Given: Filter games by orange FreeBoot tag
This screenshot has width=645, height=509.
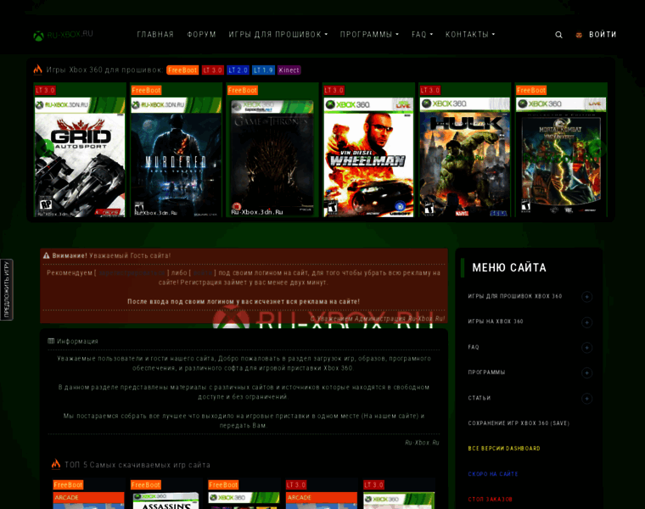Looking at the screenshot, I should click(x=182, y=70).
